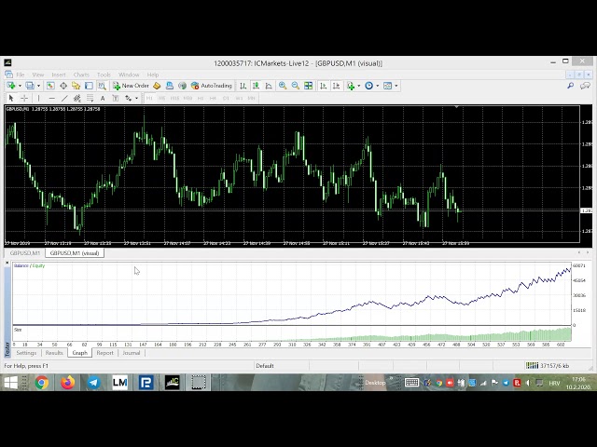The height and width of the screenshot is (447, 597).
Task: Select the GBPUSD,M1 chart tab
Action: [x=23, y=252]
